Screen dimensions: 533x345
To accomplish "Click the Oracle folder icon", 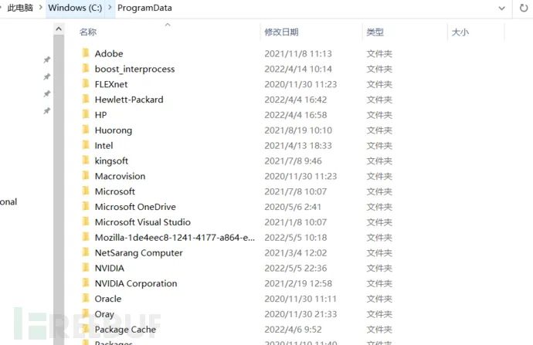I will [86, 298].
